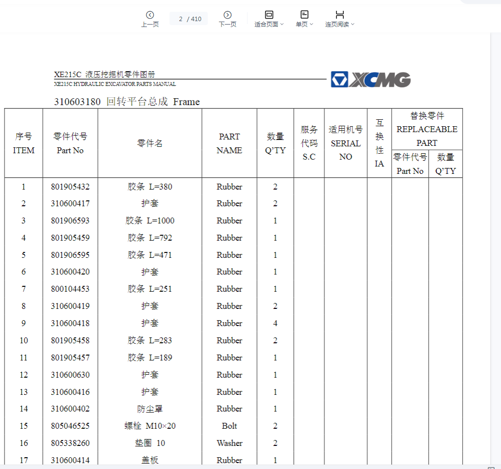Click the title 310603180 回转平台总成 Frame
Viewport: 501px width, 469px height.
[127, 102]
